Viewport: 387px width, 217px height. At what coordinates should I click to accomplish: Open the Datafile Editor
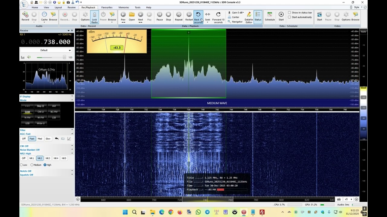coord(249,17)
